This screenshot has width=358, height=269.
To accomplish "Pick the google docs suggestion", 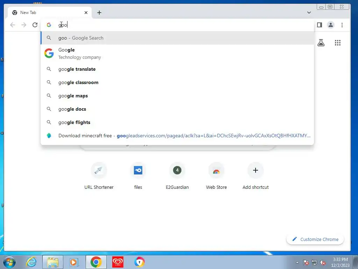I will (177, 109).
